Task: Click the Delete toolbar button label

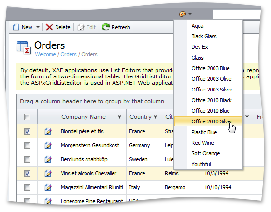Action: point(63,27)
